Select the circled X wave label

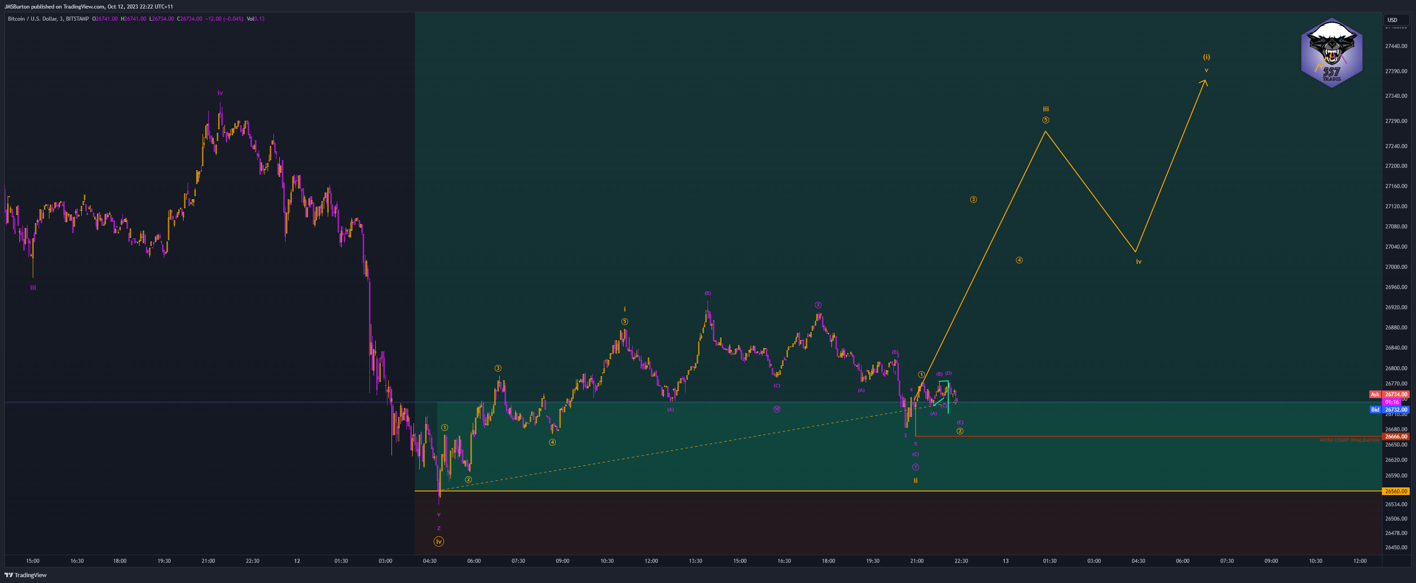[818, 305]
